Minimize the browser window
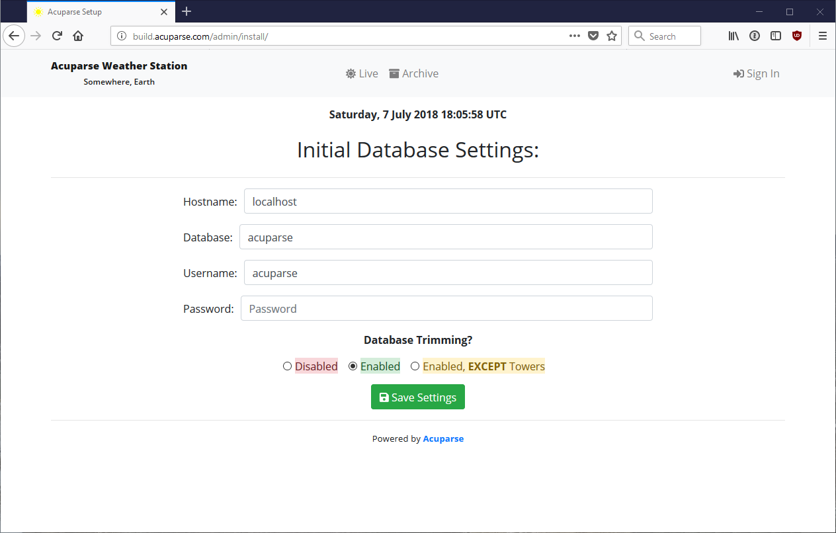The height and width of the screenshot is (533, 836). pos(759,11)
